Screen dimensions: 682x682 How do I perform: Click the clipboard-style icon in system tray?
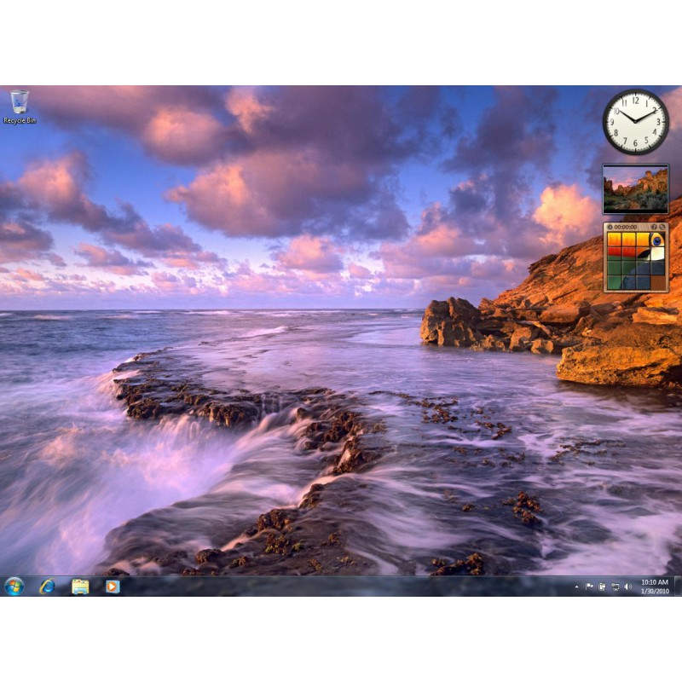(602, 587)
